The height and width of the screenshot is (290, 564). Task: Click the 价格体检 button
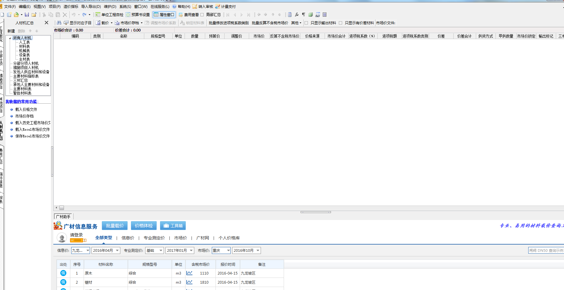tap(144, 226)
